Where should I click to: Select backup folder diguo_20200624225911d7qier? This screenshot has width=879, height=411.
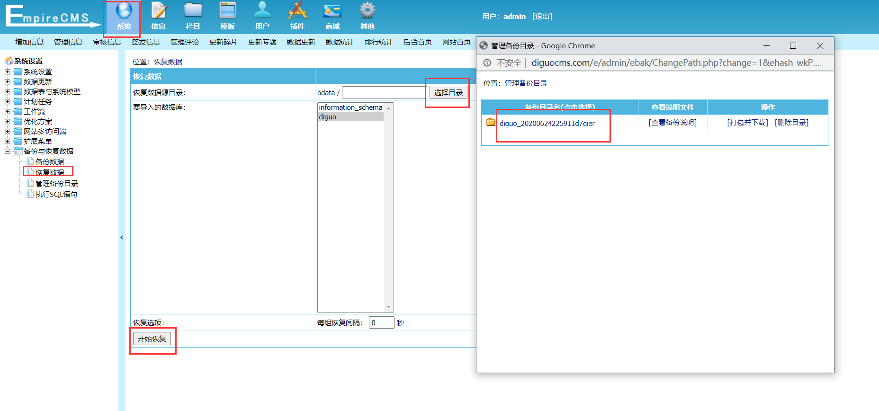547,124
